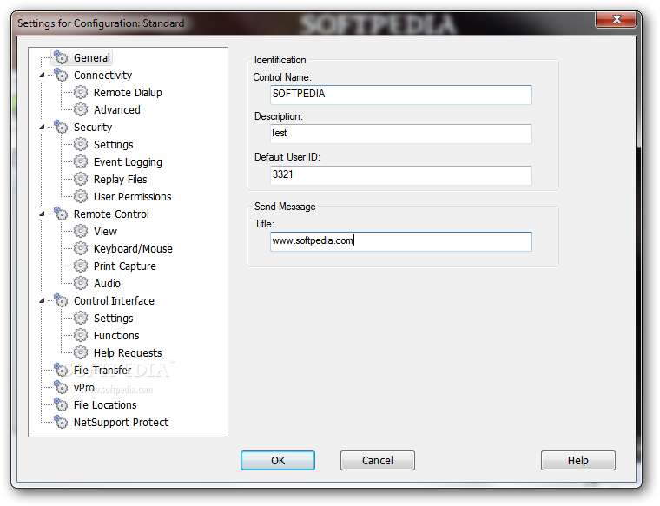The width and height of the screenshot is (660, 506).
Task: Open Settings under Security
Action: [113, 145]
